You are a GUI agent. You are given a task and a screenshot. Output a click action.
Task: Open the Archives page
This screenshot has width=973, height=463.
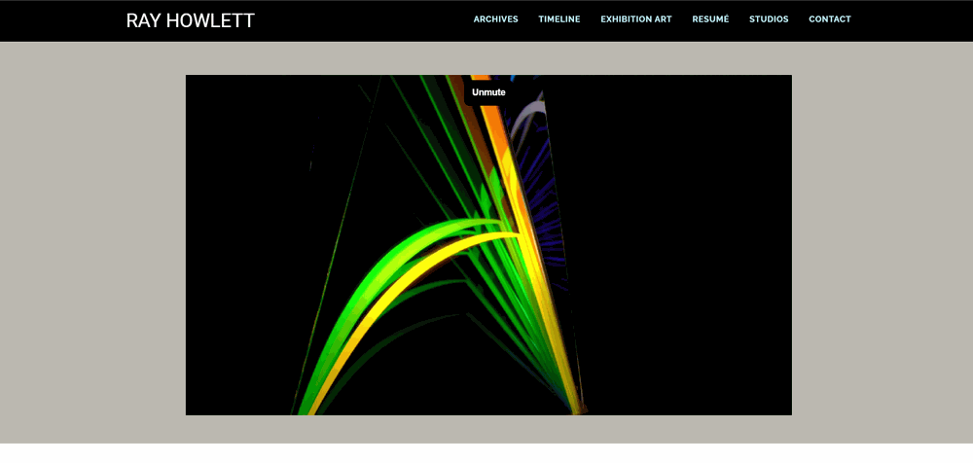[x=495, y=19]
